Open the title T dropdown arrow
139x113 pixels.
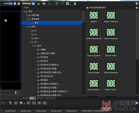[12, 104]
